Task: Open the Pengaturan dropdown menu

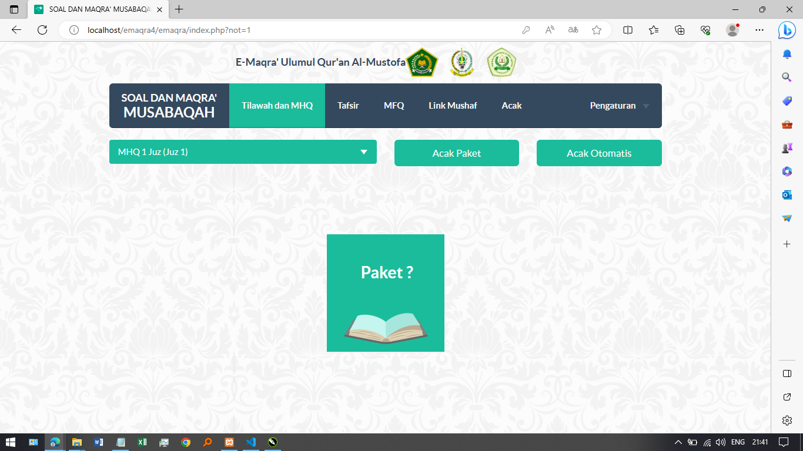Action: coord(619,106)
